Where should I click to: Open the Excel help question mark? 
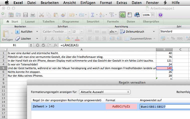tap(160, 15)
